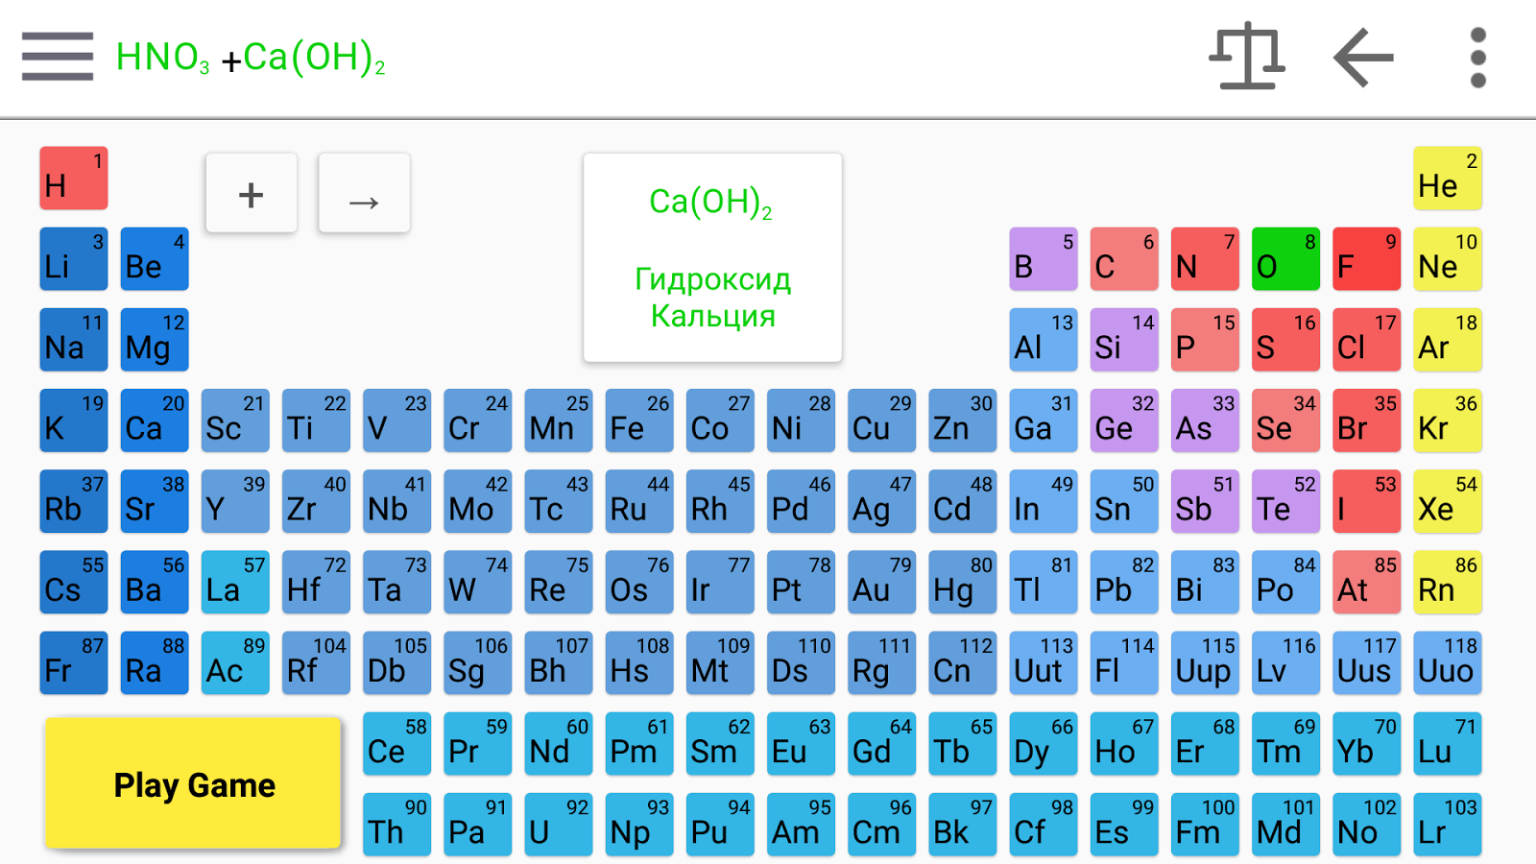Image resolution: width=1536 pixels, height=864 pixels.
Task: Select the Chlorine (Cl) element tile
Action: (x=1366, y=340)
